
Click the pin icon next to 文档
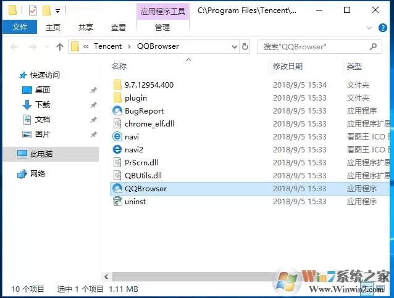click(93, 120)
